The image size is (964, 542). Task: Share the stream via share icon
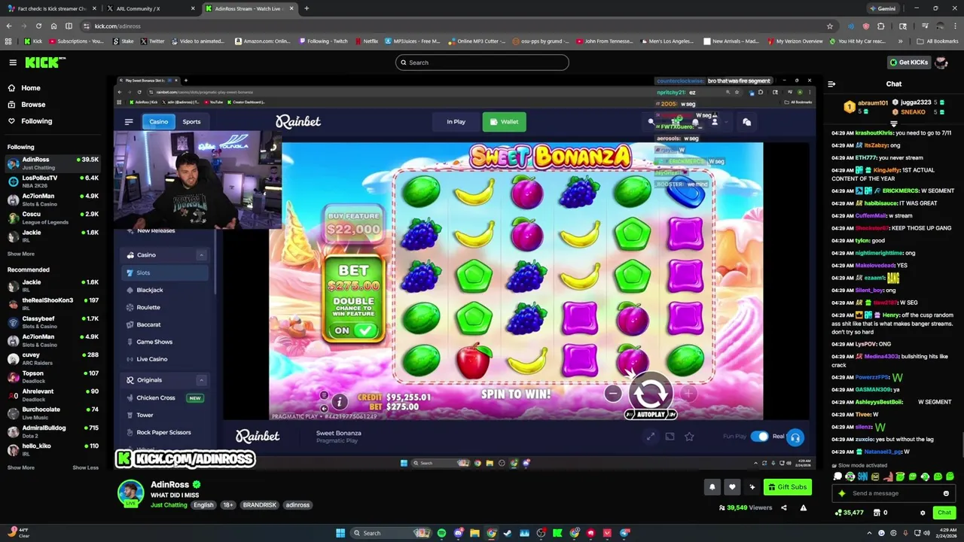[783, 507]
